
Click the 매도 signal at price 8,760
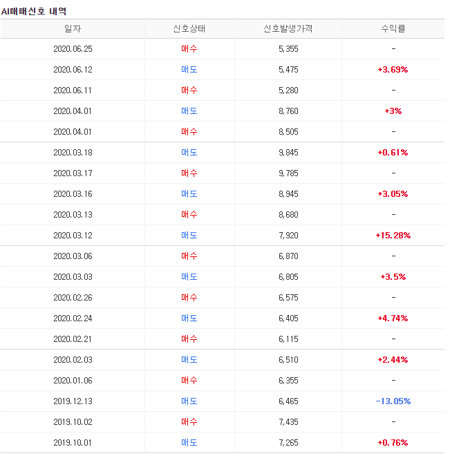(189, 111)
